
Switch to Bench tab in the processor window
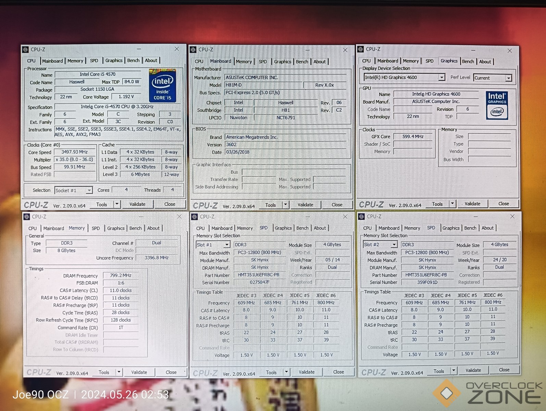(133, 61)
